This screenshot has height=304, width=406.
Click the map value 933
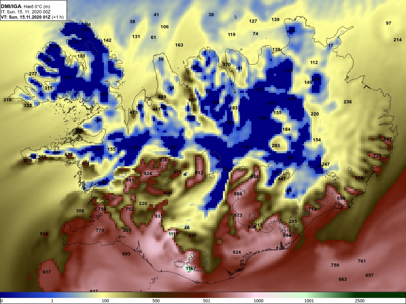point(159,216)
